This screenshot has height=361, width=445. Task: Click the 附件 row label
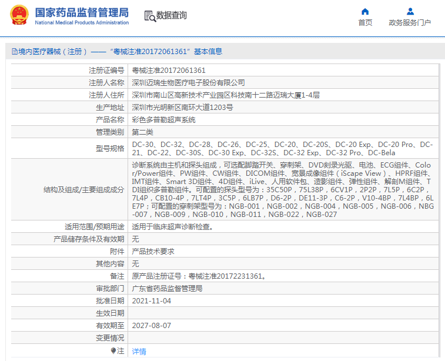pos(117,251)
